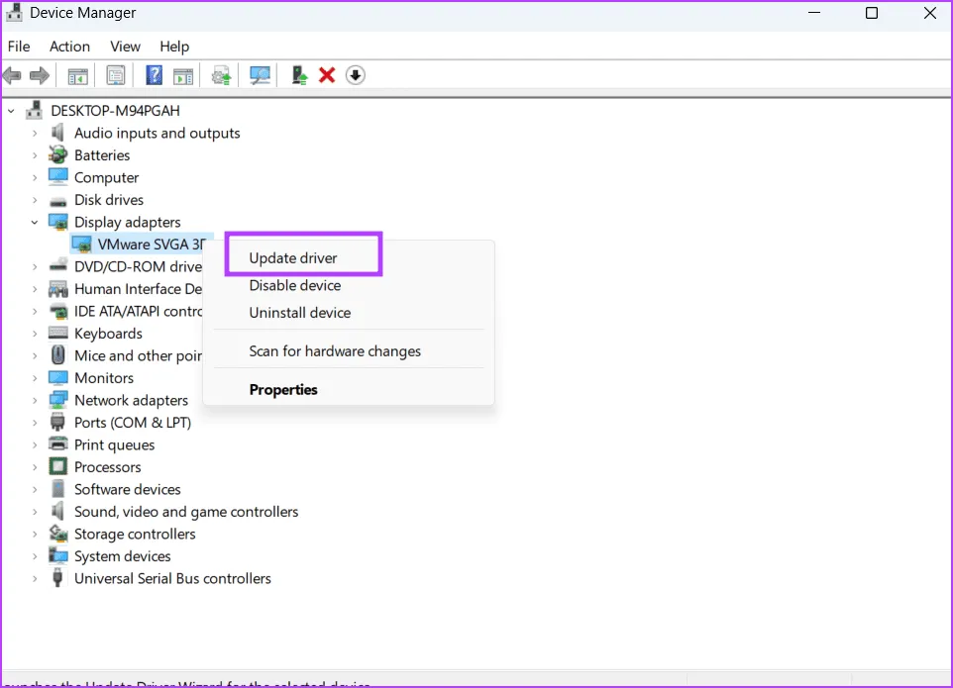This screenshot has height=688, width=953.
Task: Choose Update driver from the context menu
Action: 293,258
